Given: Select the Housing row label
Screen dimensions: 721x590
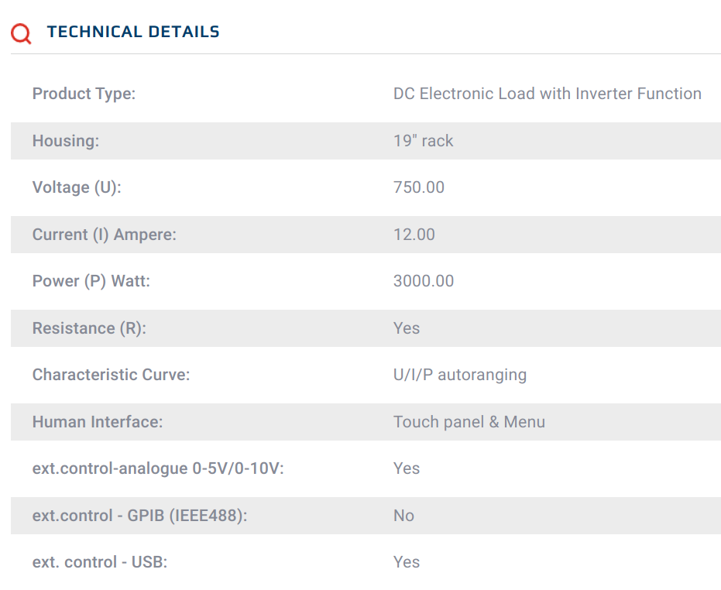Looking at the screenshot, I should pos(66,141).
